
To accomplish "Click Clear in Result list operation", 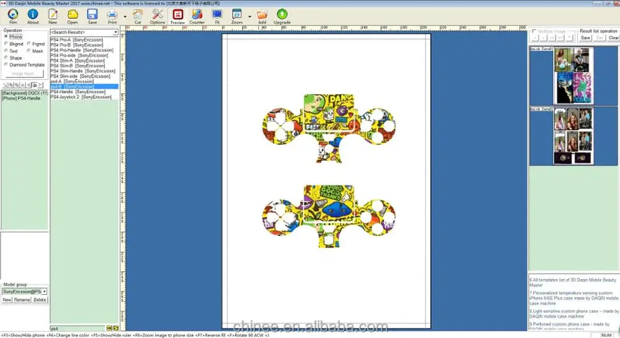I will [613, 38].
